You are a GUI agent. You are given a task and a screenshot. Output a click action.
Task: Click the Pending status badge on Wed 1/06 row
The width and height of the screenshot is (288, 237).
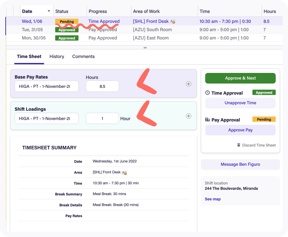pyautogui.click(x=67, y=22)
